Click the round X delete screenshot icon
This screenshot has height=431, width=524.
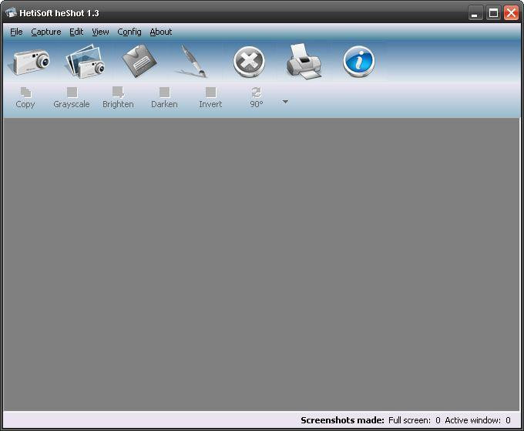[249, 62]
